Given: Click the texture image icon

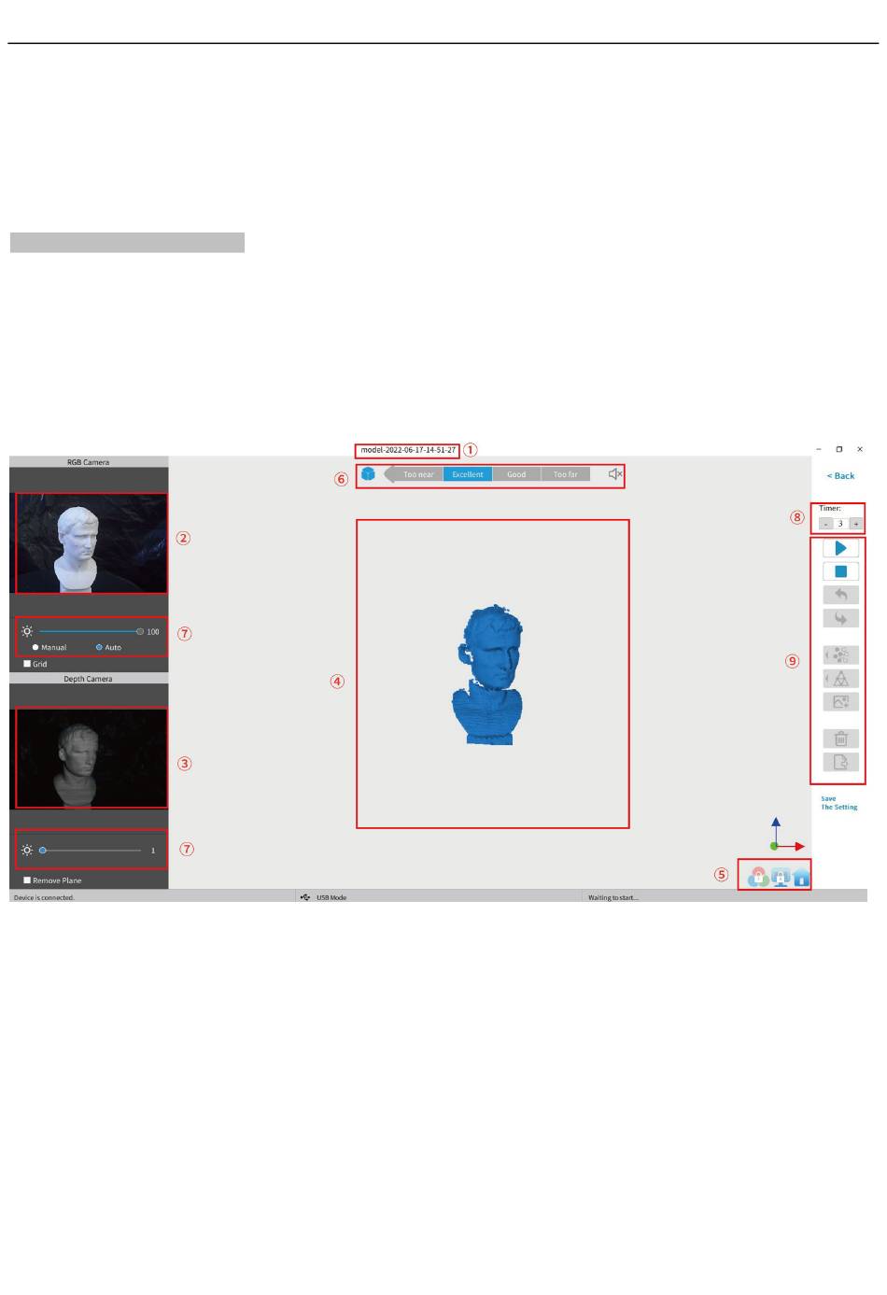Looking at the screenshot, I should pyautogui.click(x=840, y=702).
